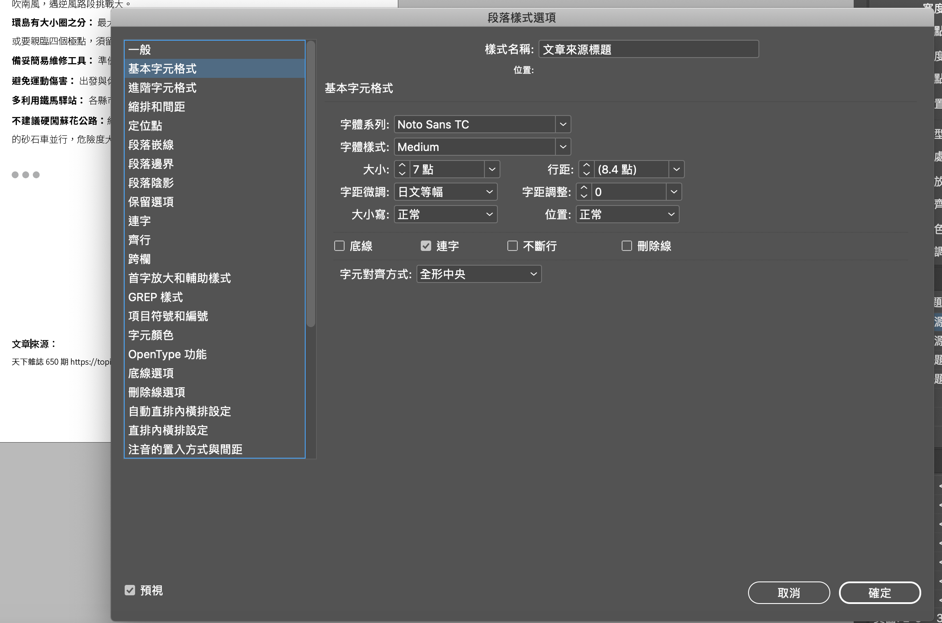
Task: Expand the Medium font style dropdown
Action: click(563, 147)
